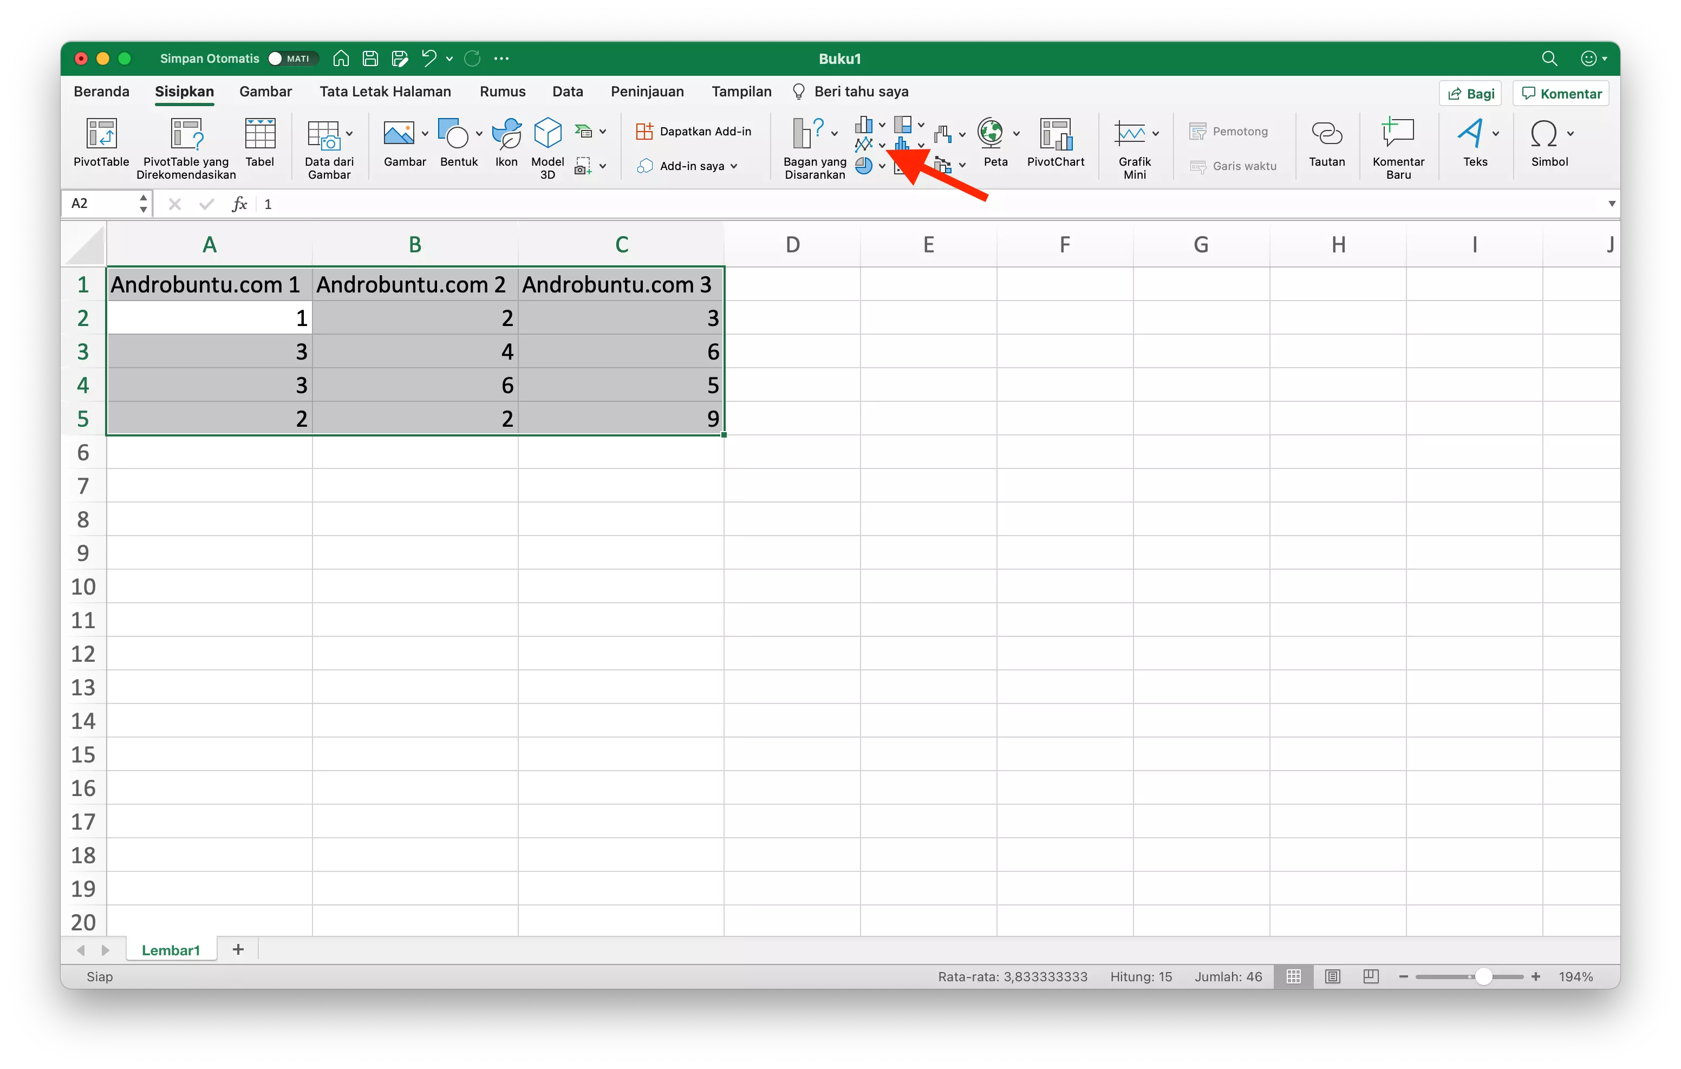1681x1069 pixels.
Task: Open the Data ribbon tab
Action: (x=568, y=92)
